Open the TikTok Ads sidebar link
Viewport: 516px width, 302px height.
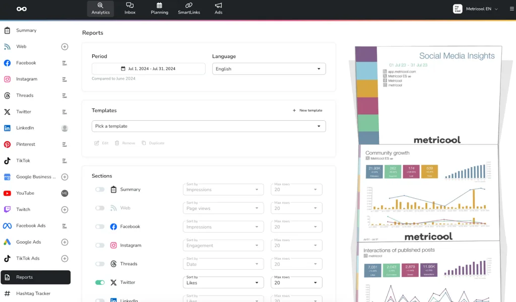pyautogui.click(x=28, y=258)
